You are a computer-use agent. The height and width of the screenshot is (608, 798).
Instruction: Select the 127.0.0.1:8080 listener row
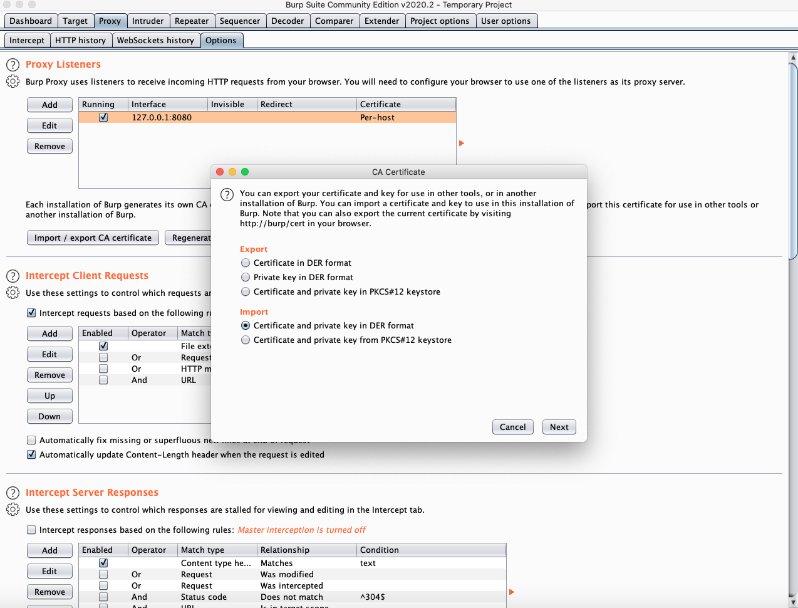pos(267,117)
